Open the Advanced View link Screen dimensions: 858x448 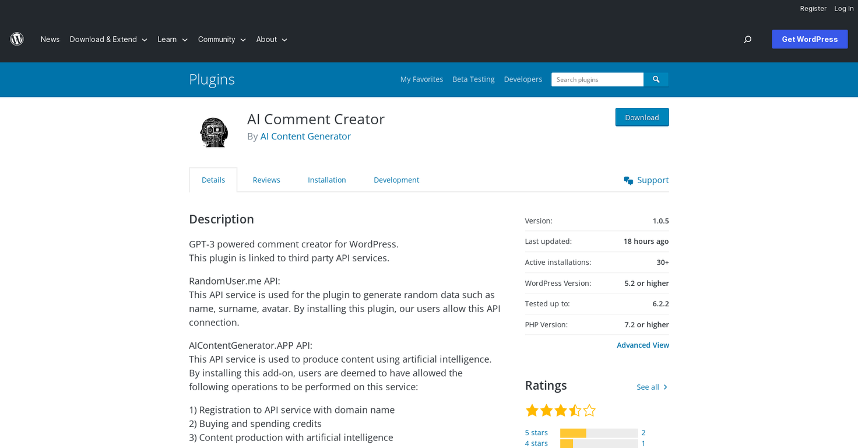tap(643, 345)
